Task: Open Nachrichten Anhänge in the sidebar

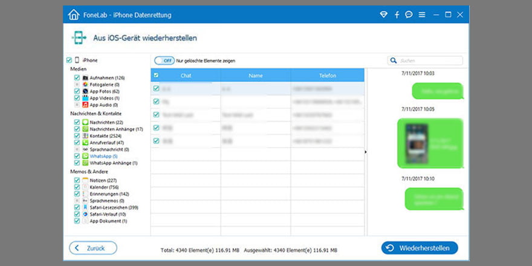Action: pyautogui.click(x=116, y=129)
